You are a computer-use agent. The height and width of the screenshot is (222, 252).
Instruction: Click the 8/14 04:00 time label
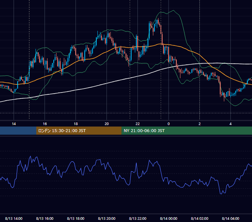231,218
